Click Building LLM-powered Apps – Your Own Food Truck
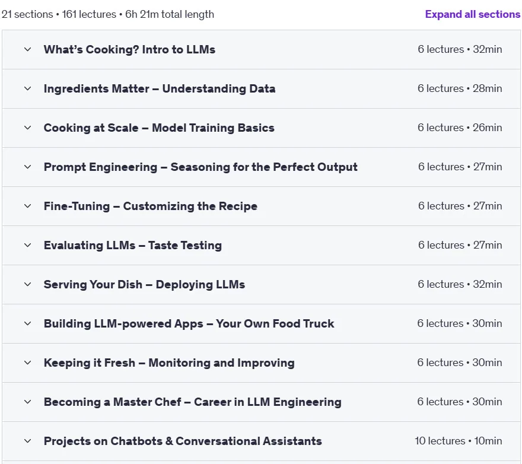Image resolution: width=522 pixels, height=464 pixels. 189,324
